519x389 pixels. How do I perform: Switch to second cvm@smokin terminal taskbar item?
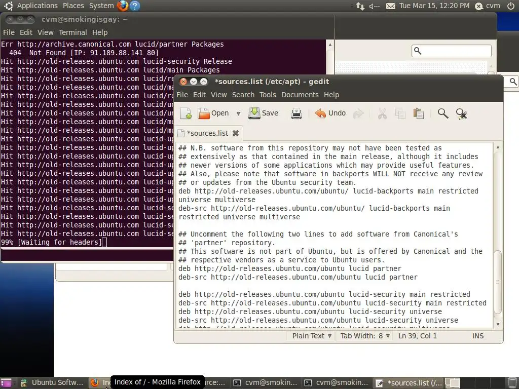[x=336, y=383]
